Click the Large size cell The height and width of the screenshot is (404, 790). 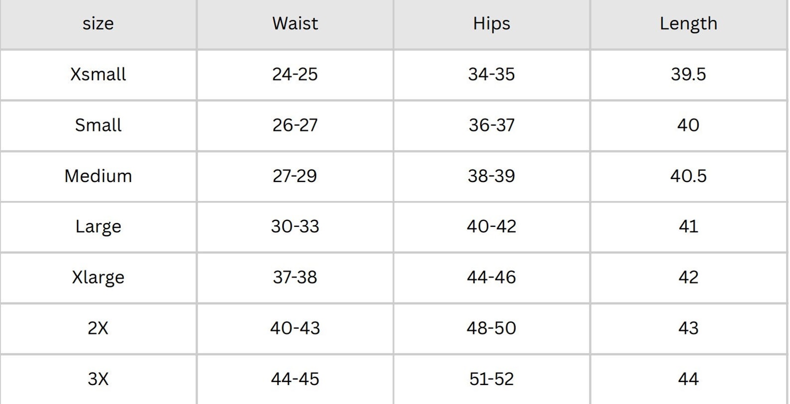click(x=98, y=226)
